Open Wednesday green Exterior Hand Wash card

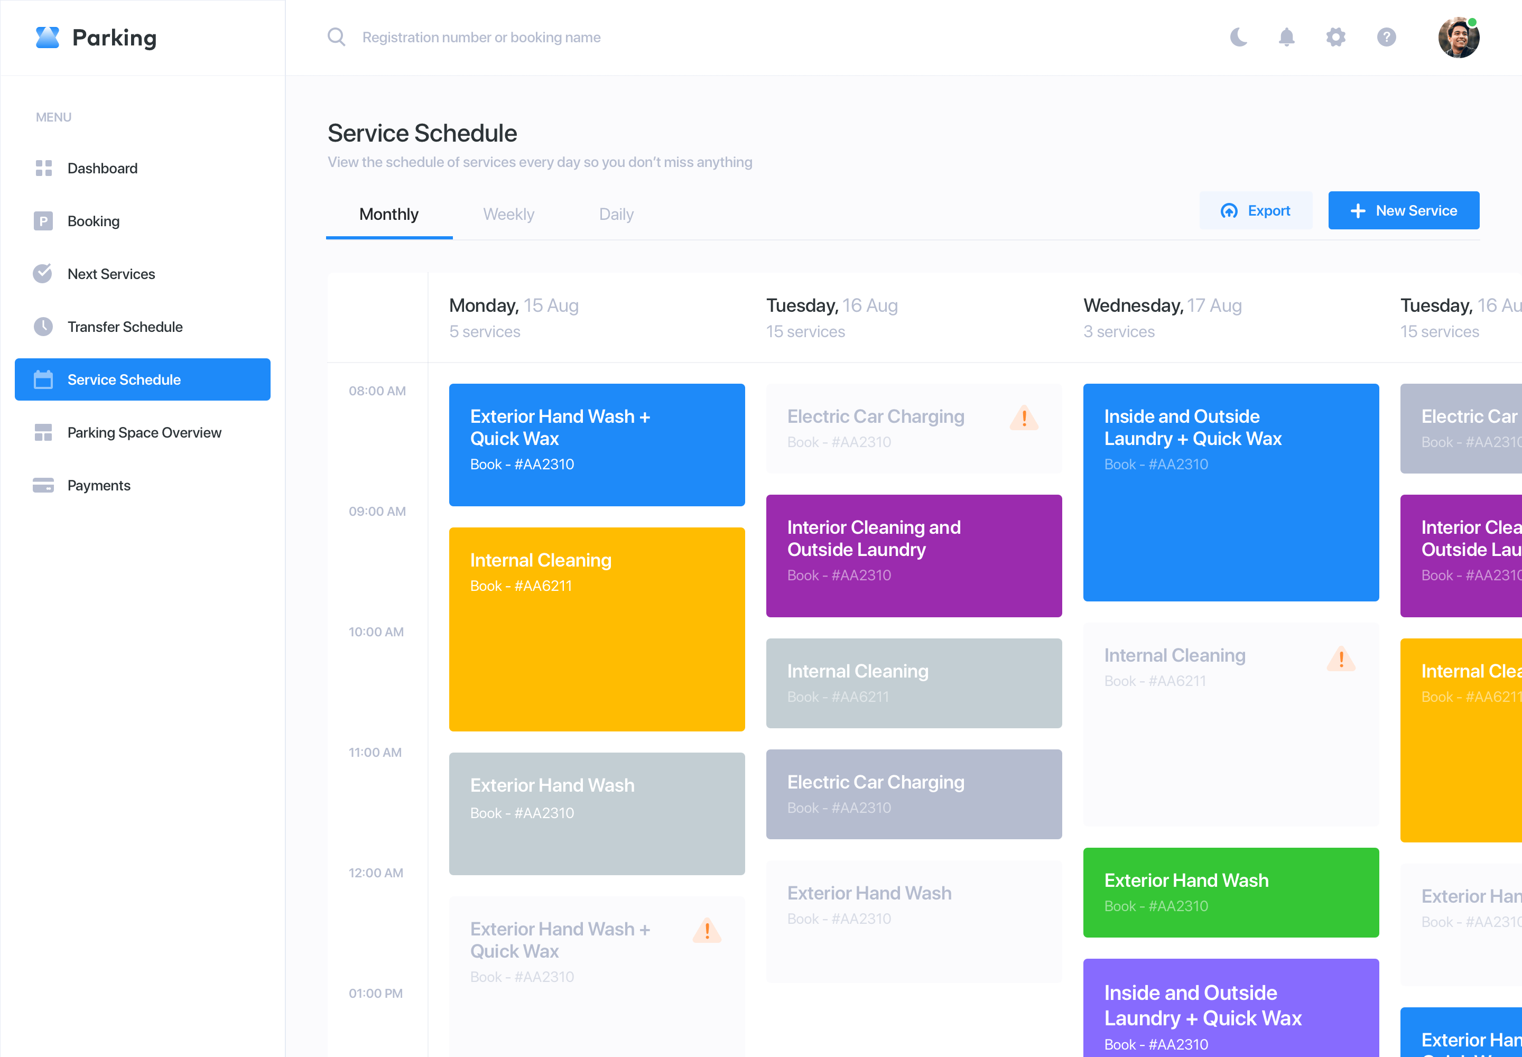[1231, 893]
